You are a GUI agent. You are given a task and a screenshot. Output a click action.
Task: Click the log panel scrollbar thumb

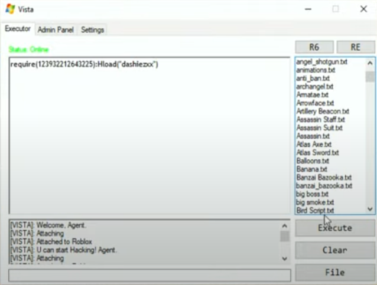pyautogui.click(x=285, y=236)
